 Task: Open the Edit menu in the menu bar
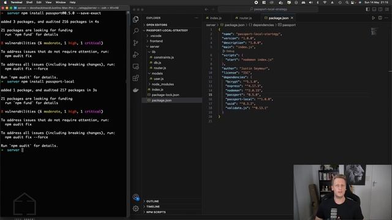click(x=39, y=2)
